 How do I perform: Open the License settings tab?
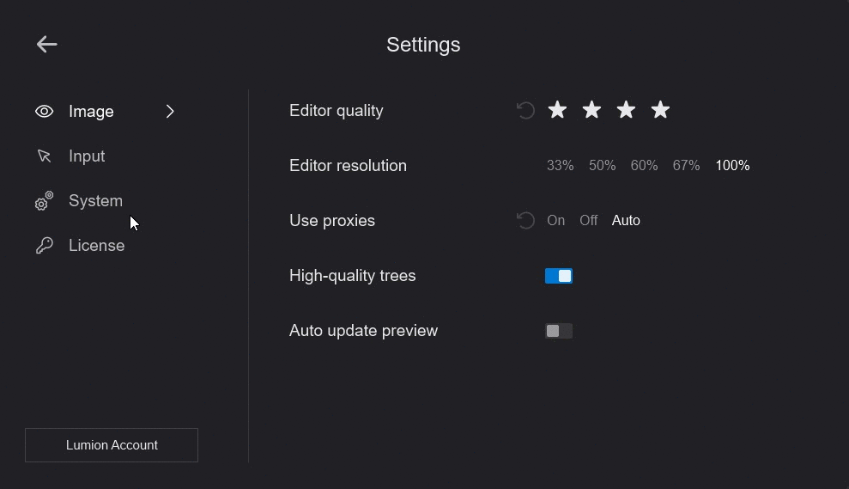tap(96, 246)
